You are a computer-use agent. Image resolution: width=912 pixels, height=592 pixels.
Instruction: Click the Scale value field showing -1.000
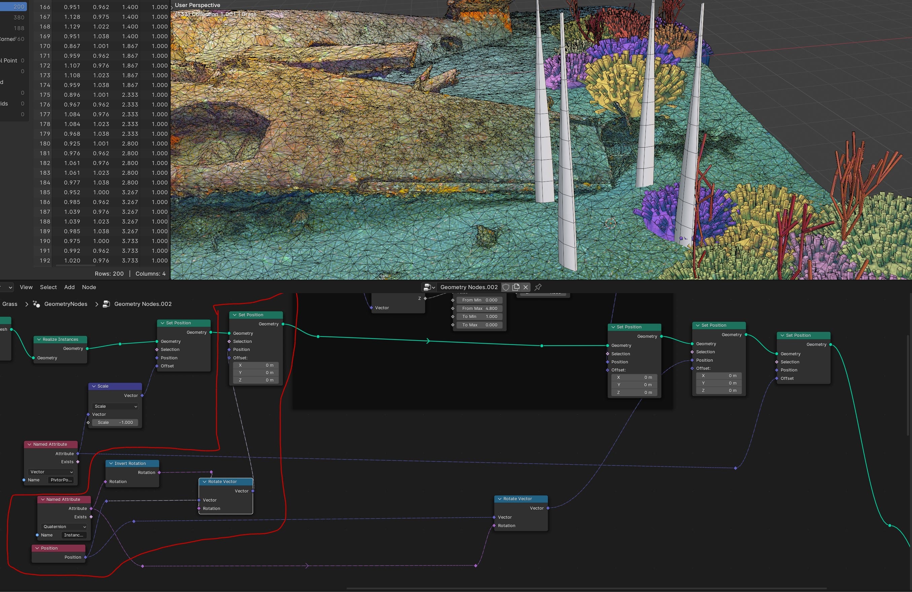pyautogui.click(x=115, y=423)
